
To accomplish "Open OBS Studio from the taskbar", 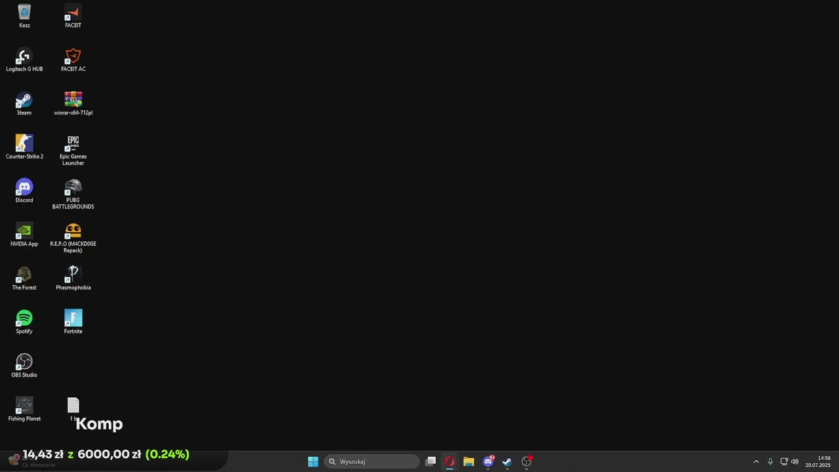I will coord(526,462).
